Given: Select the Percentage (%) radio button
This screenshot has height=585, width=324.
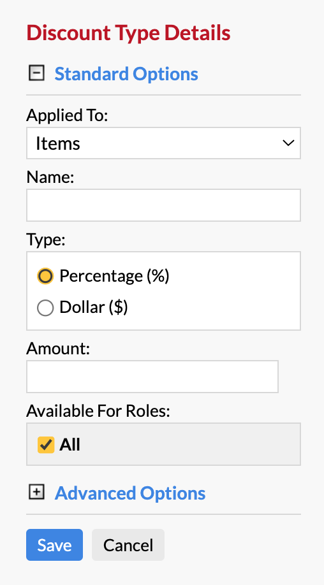Looking at the screenshot, I should [x=45, y=276].
